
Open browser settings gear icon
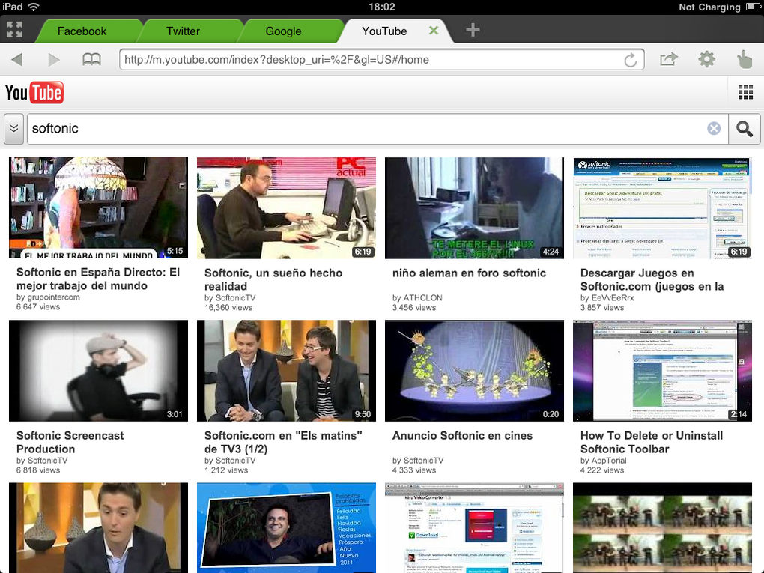[706, 59]
